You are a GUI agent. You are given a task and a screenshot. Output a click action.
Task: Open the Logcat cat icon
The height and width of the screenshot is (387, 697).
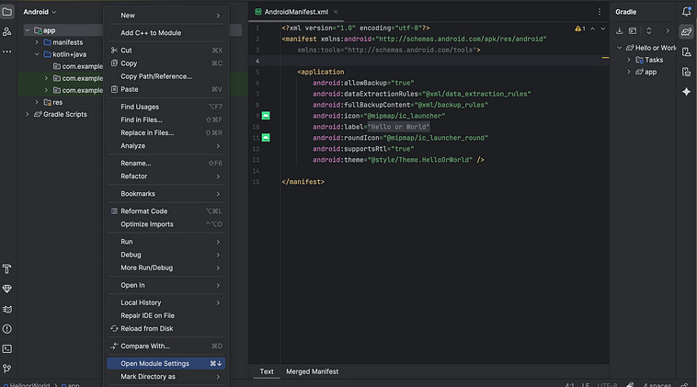(7, 309)
